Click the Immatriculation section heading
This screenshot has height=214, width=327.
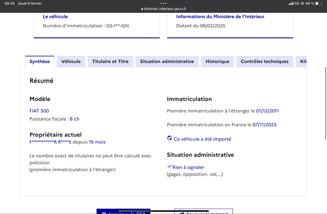pos(189,99)
